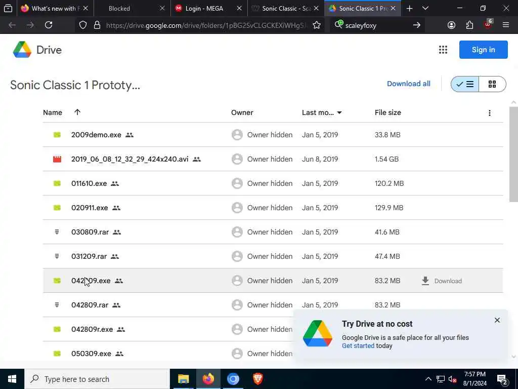Image resolution: width=518 pixels, height=389 pixels.
Task: Select the red video icon of the .avi file
Action: pos(57,159)
